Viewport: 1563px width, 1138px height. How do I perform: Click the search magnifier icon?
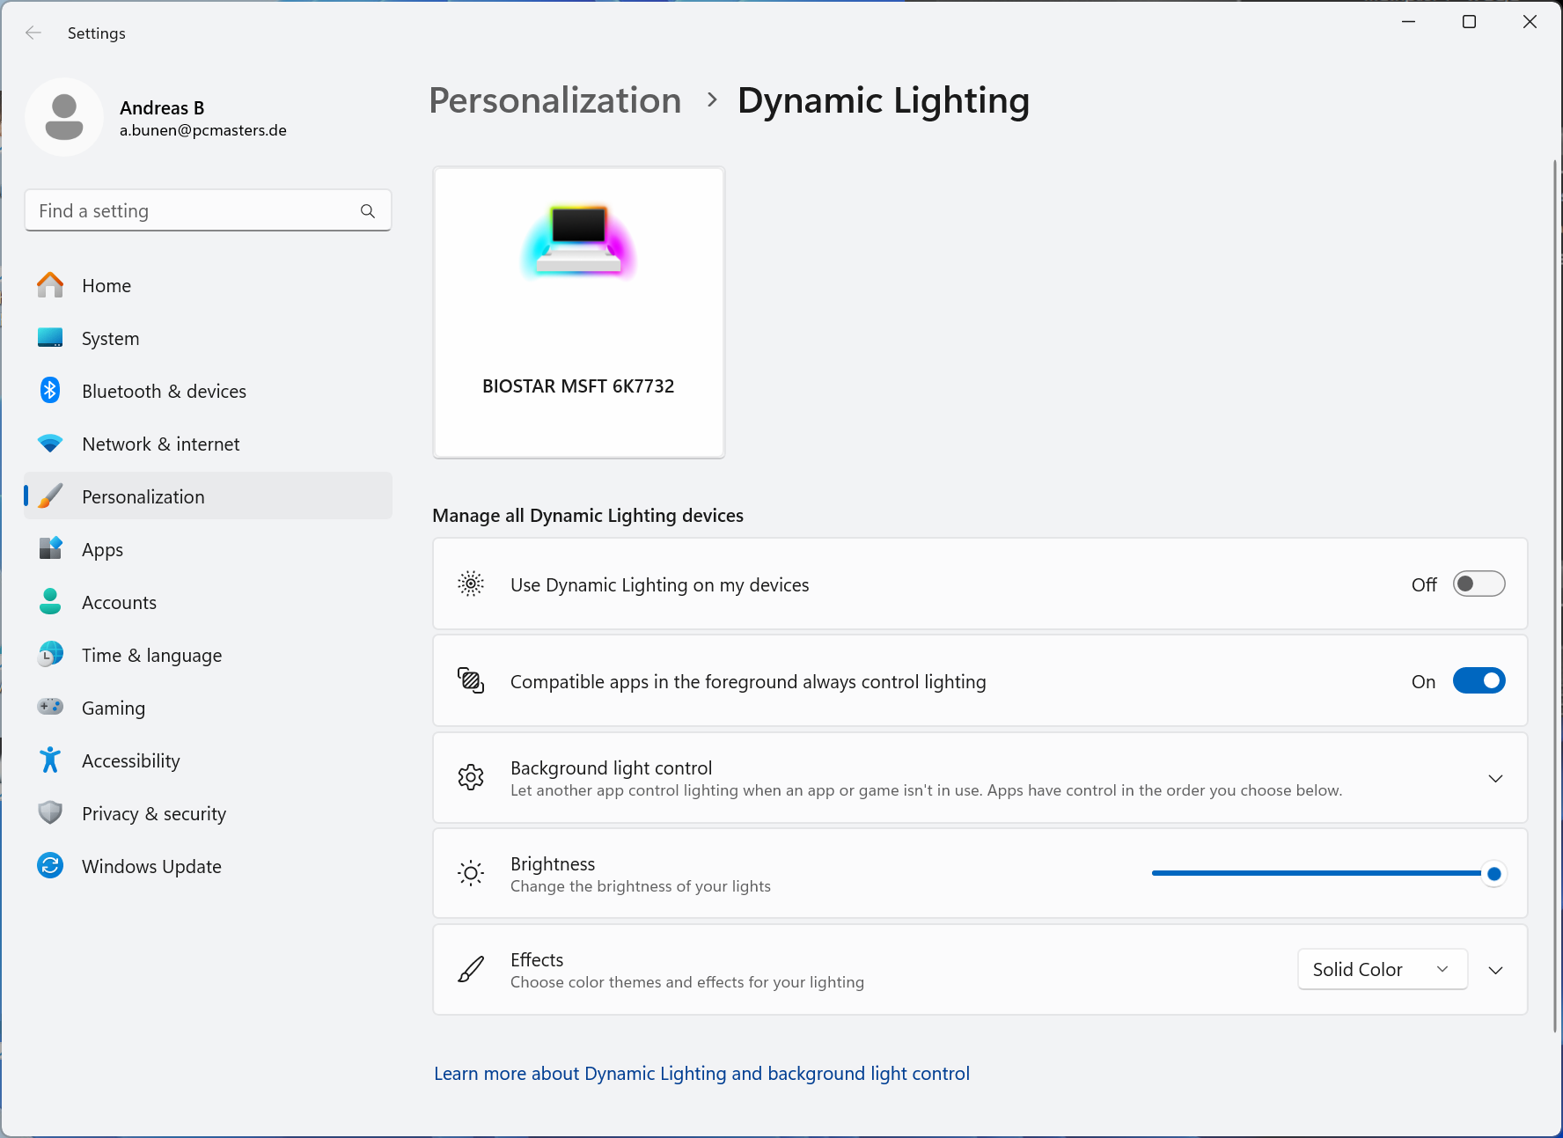click(x=368, y=211)
